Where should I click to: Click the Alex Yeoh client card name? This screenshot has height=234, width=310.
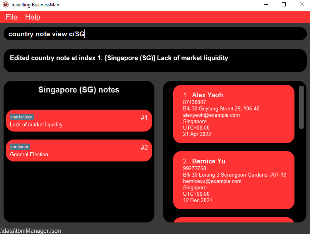coord(207,95)
